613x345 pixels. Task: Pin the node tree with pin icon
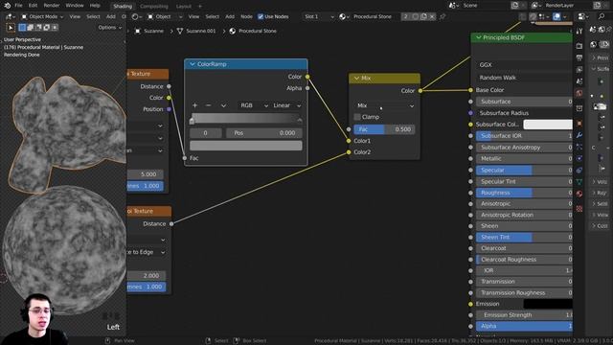[443, 17]
